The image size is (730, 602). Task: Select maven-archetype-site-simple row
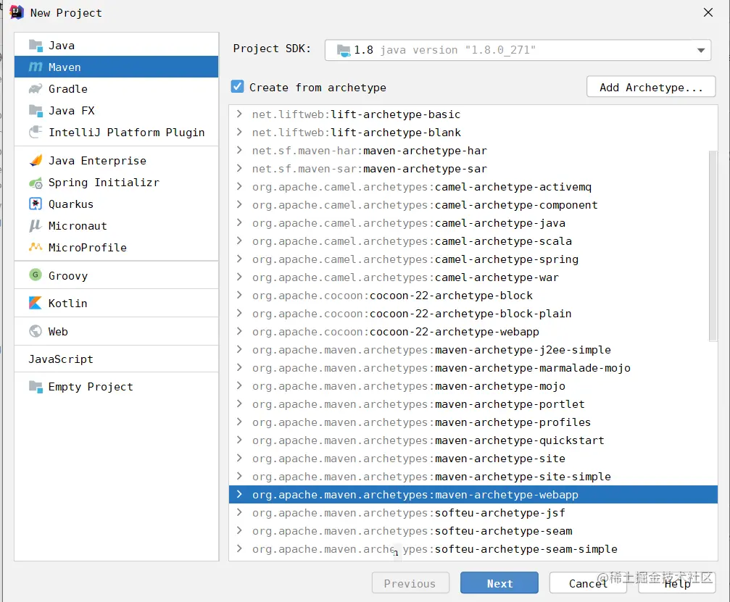(x=473, y=477)
